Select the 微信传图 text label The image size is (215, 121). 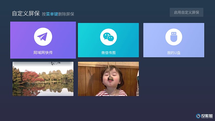pos(108,53)
